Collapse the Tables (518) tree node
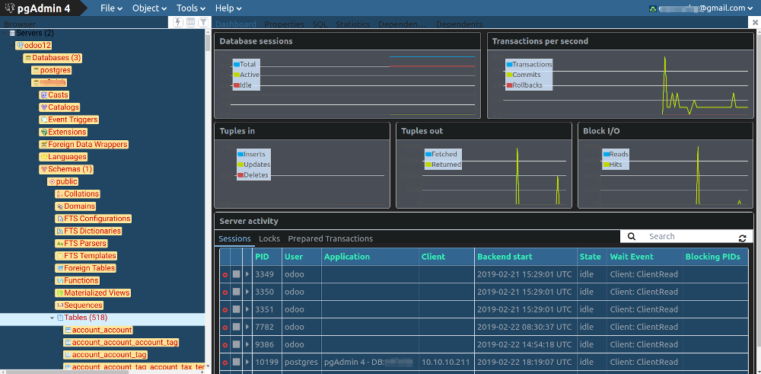Image resolution: width=761 pixels, height=374 pixels. coord(52,318)
